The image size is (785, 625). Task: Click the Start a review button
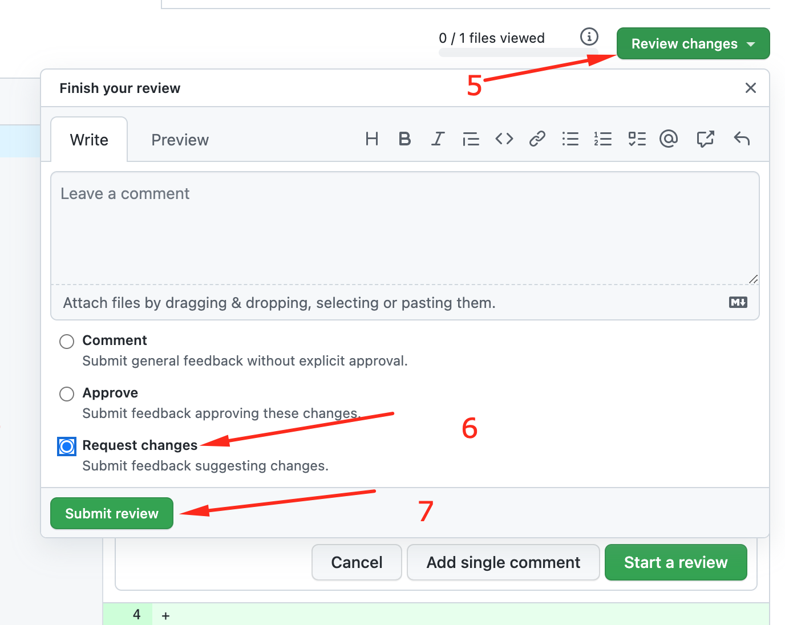676,562
